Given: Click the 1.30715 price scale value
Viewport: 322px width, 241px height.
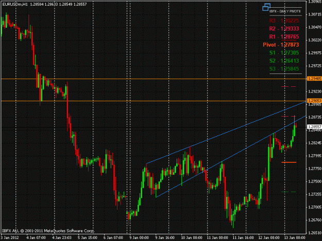Looking at the screenshot, I should pyautogui.click(x=315, y=14).
